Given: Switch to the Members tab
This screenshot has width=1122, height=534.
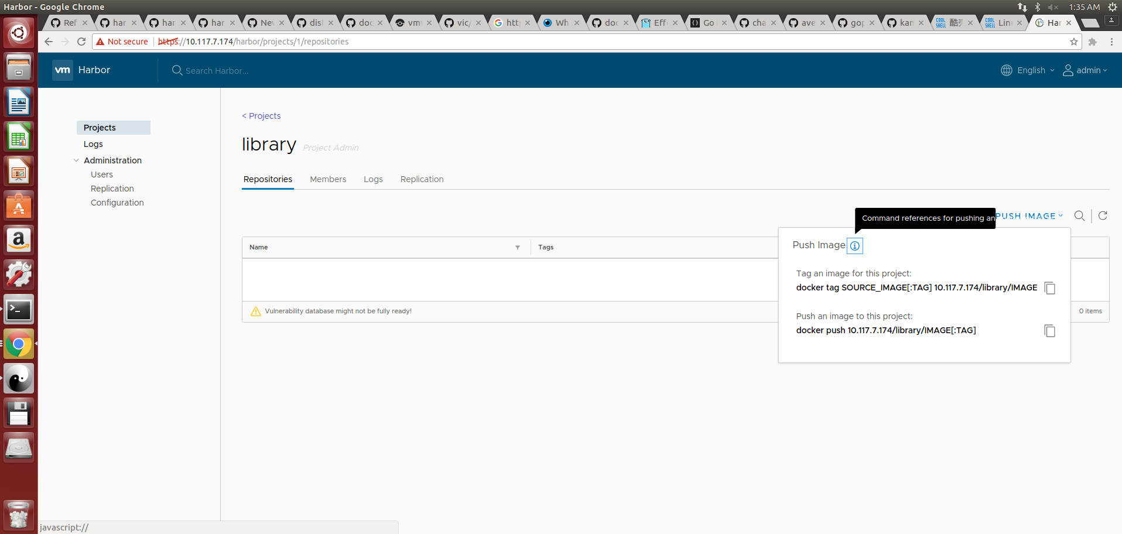Looking at the screenshot, I should [328, 179].
